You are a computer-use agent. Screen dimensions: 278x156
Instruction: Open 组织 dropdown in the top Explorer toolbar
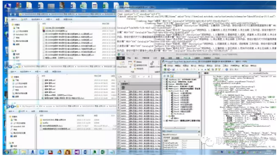click(x=14, y=19)
